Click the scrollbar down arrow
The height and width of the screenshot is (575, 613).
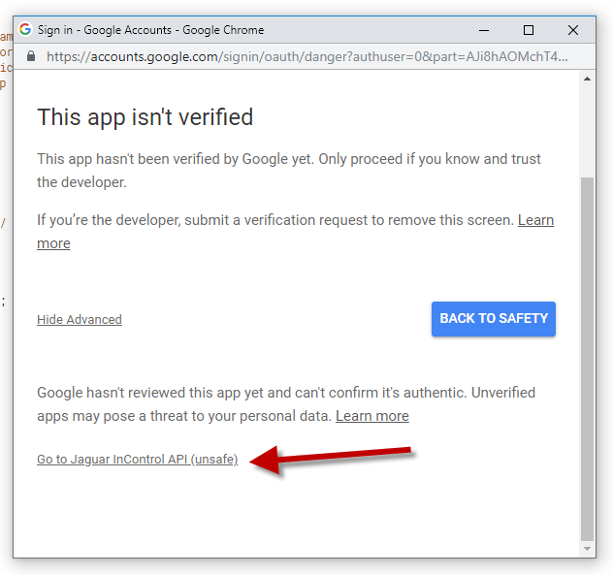tap(587, 549)
